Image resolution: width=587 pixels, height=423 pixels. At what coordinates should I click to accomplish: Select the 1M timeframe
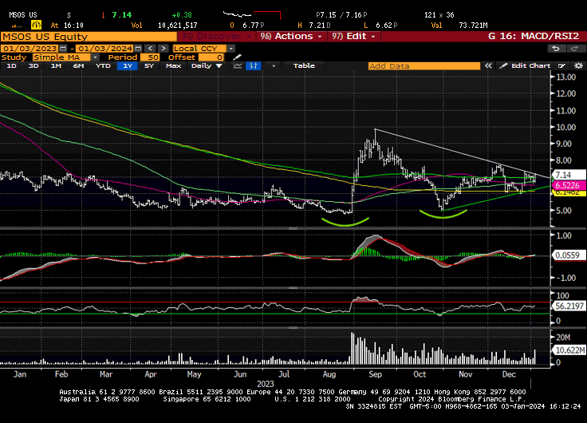(x=56, y=66)
